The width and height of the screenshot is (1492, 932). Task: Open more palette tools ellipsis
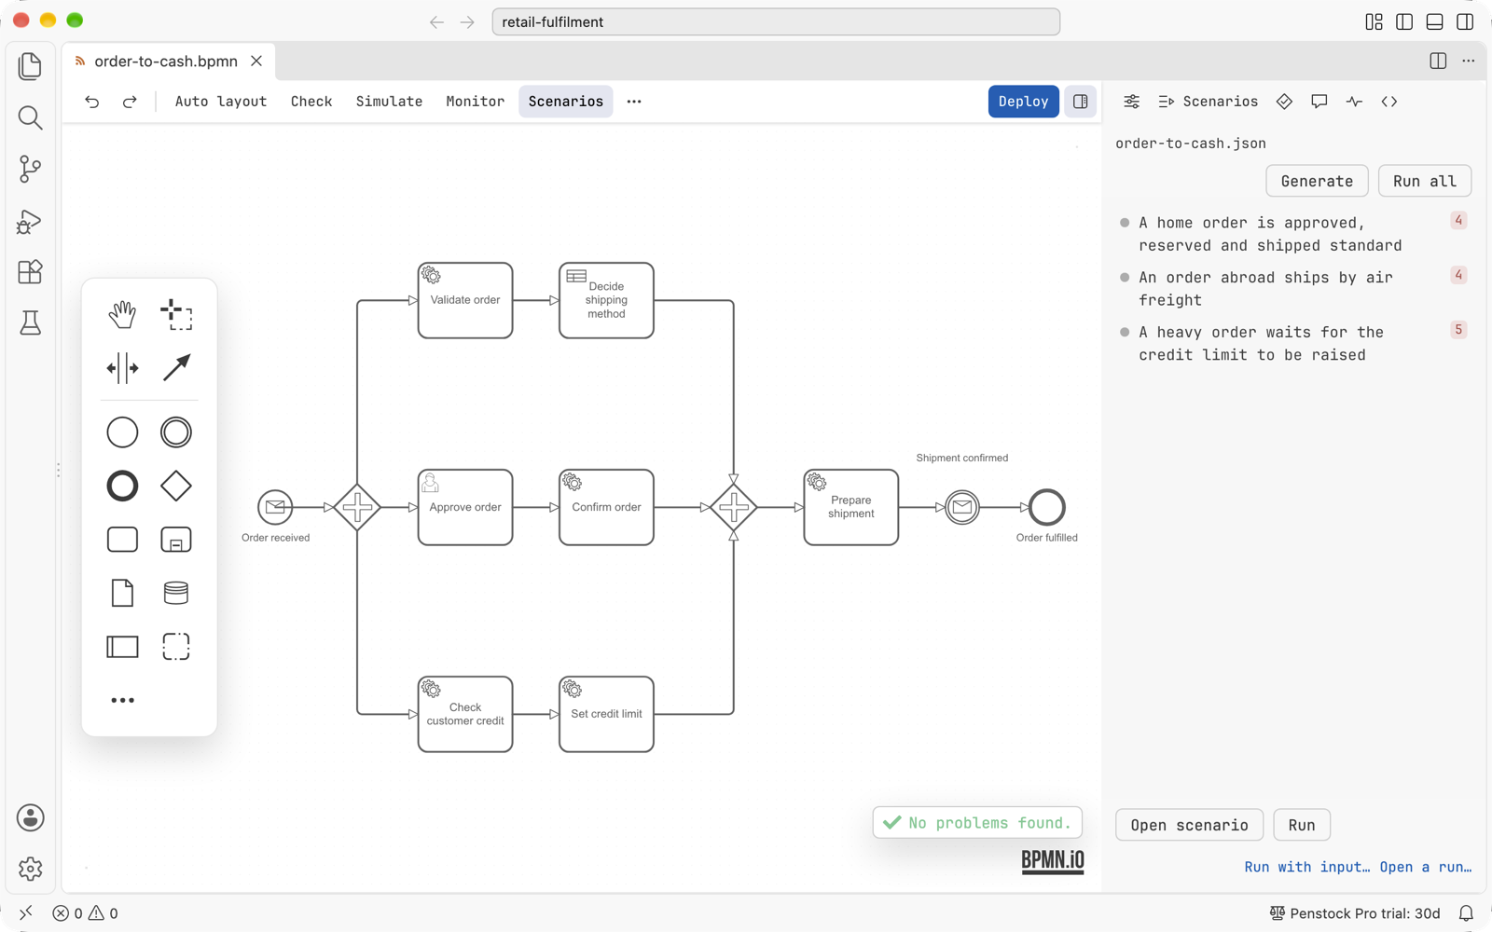pyautogui.click(x=122, y=700)
